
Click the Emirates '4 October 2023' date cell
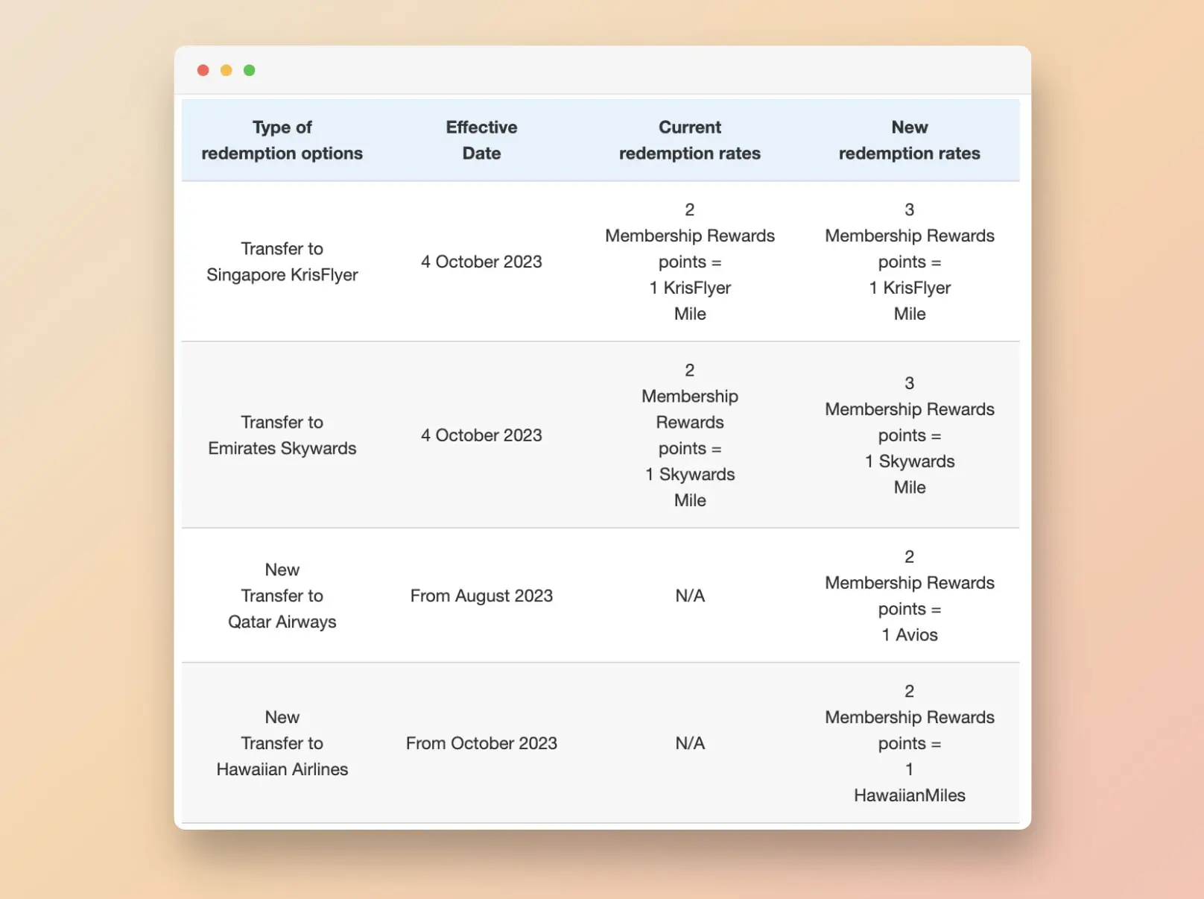point(481,435)
